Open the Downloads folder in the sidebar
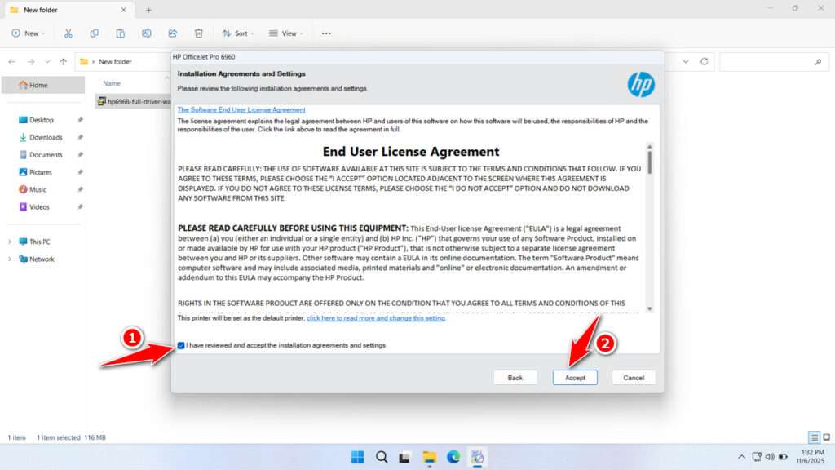The height and width of the screenshot is (470, 835). (43, 137)
